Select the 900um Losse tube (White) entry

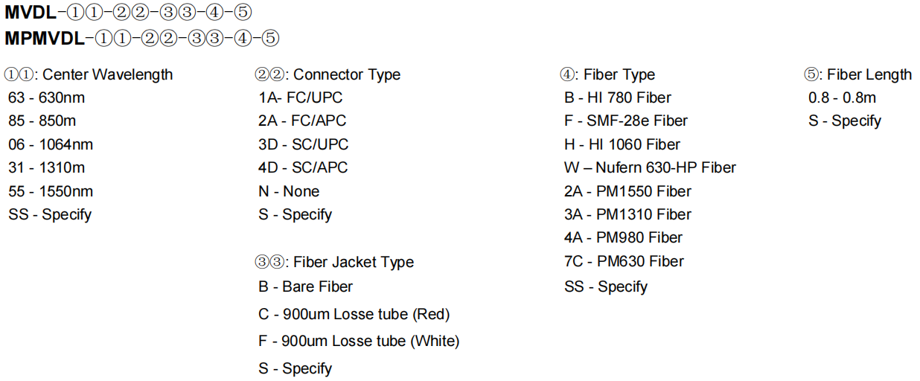(x=359, y=341)
